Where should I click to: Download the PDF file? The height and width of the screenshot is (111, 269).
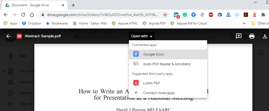pyautogui.click(x=265, y=36)
